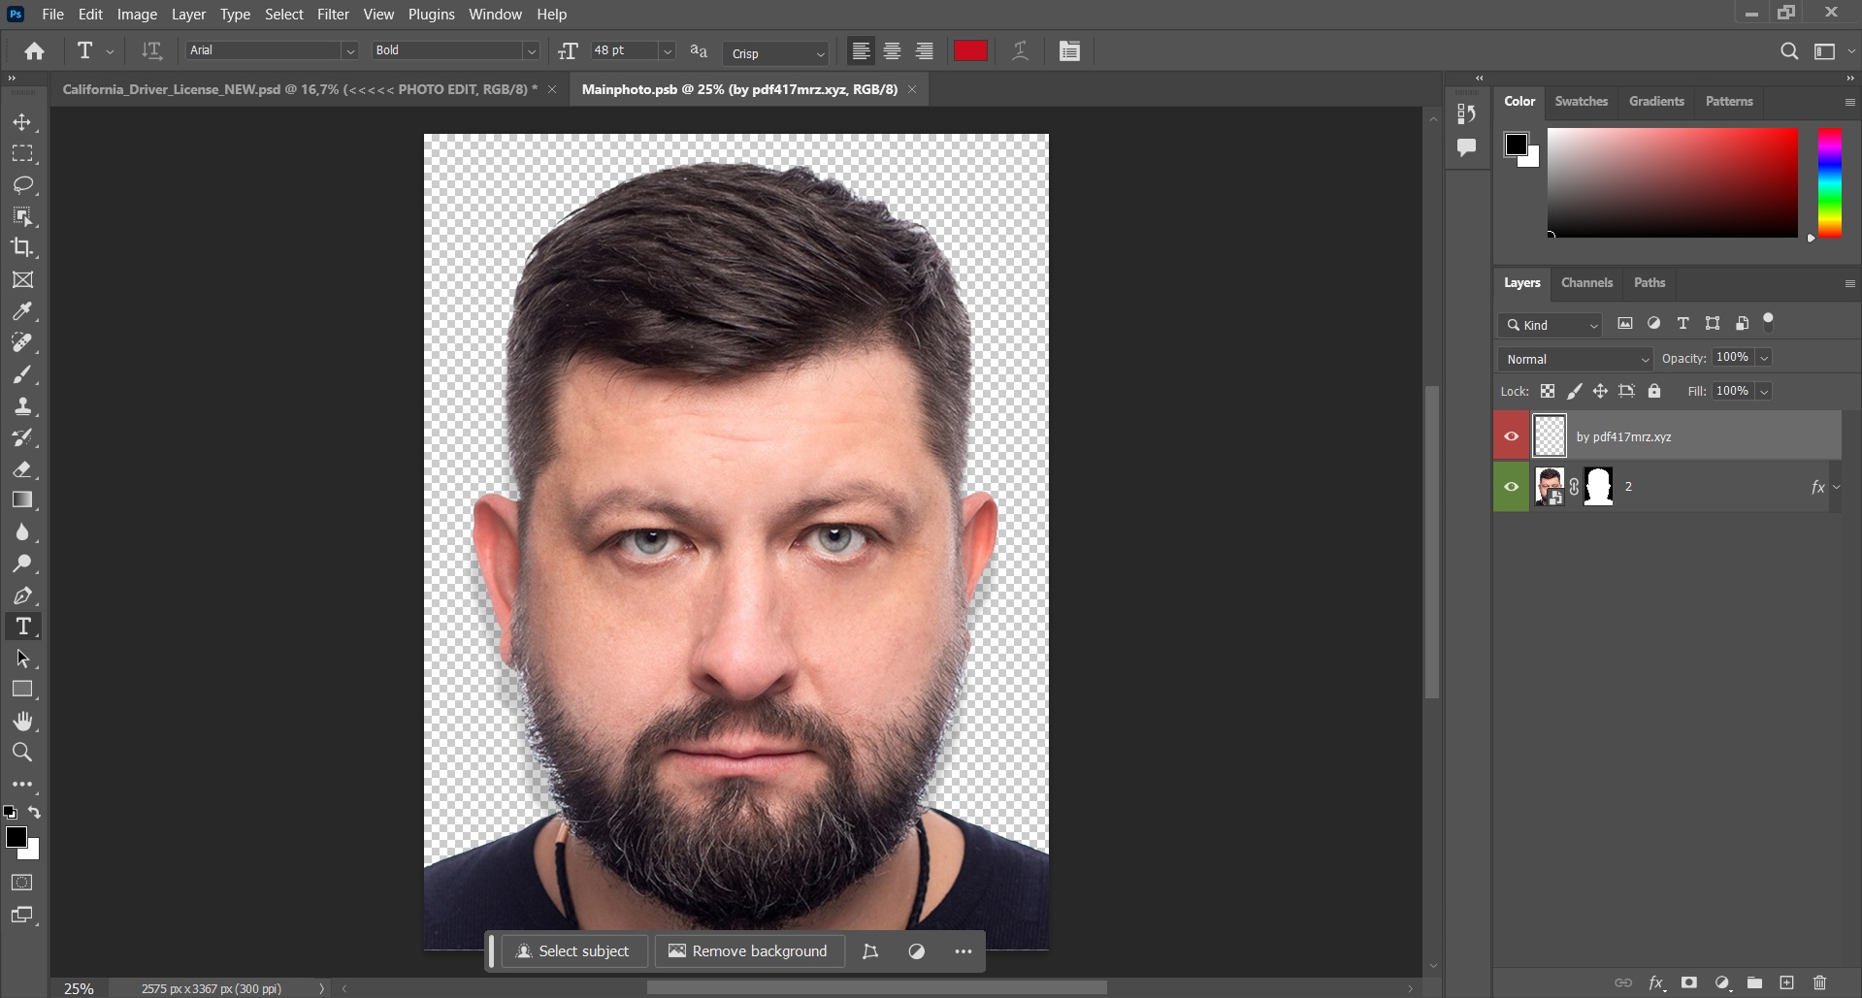Select the Eyedropper tool
The height and width of the screenshot is (998, 1862).
pos(23,311)
